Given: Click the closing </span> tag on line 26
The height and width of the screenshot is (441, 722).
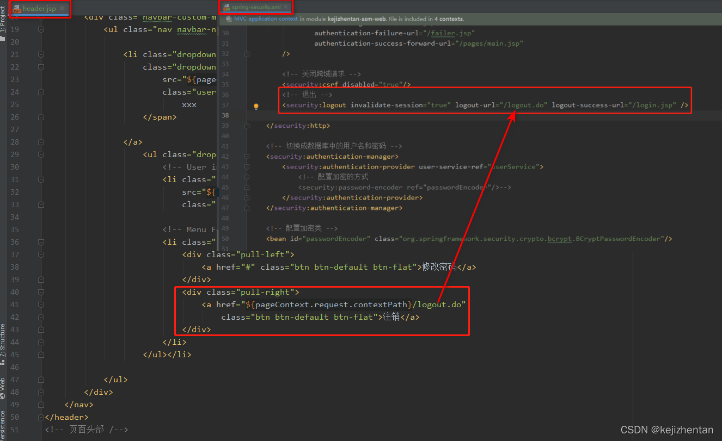Looking at the screenshot, I should [x=160, y=117].
